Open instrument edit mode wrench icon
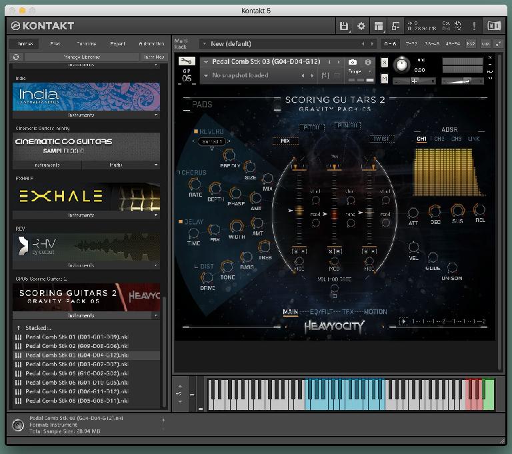Screen dimensions: 512x454 tap(187, 61)
